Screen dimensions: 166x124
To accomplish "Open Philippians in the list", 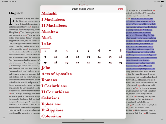I will (x=52, y=110).
